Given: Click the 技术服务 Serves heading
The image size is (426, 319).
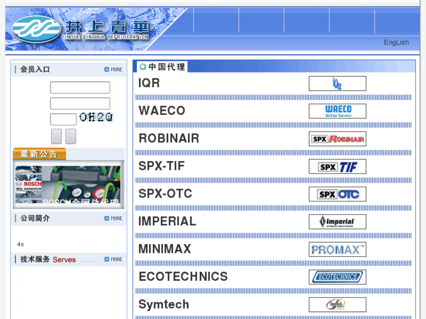Looking at the screenshot, I should tap(48, 259).
